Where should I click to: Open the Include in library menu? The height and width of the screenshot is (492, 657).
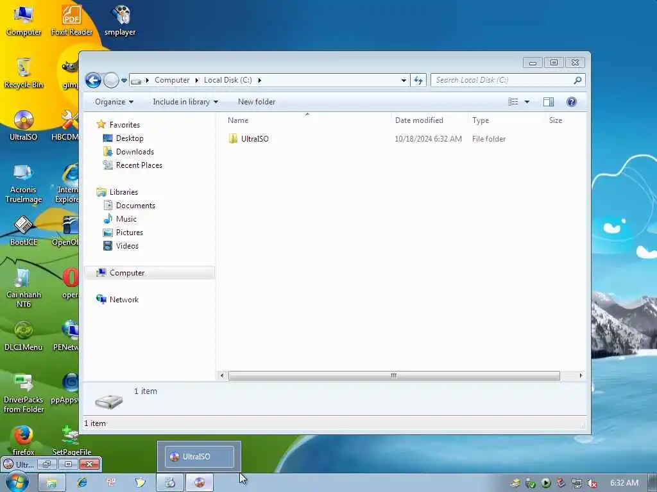tap(185, 102)
